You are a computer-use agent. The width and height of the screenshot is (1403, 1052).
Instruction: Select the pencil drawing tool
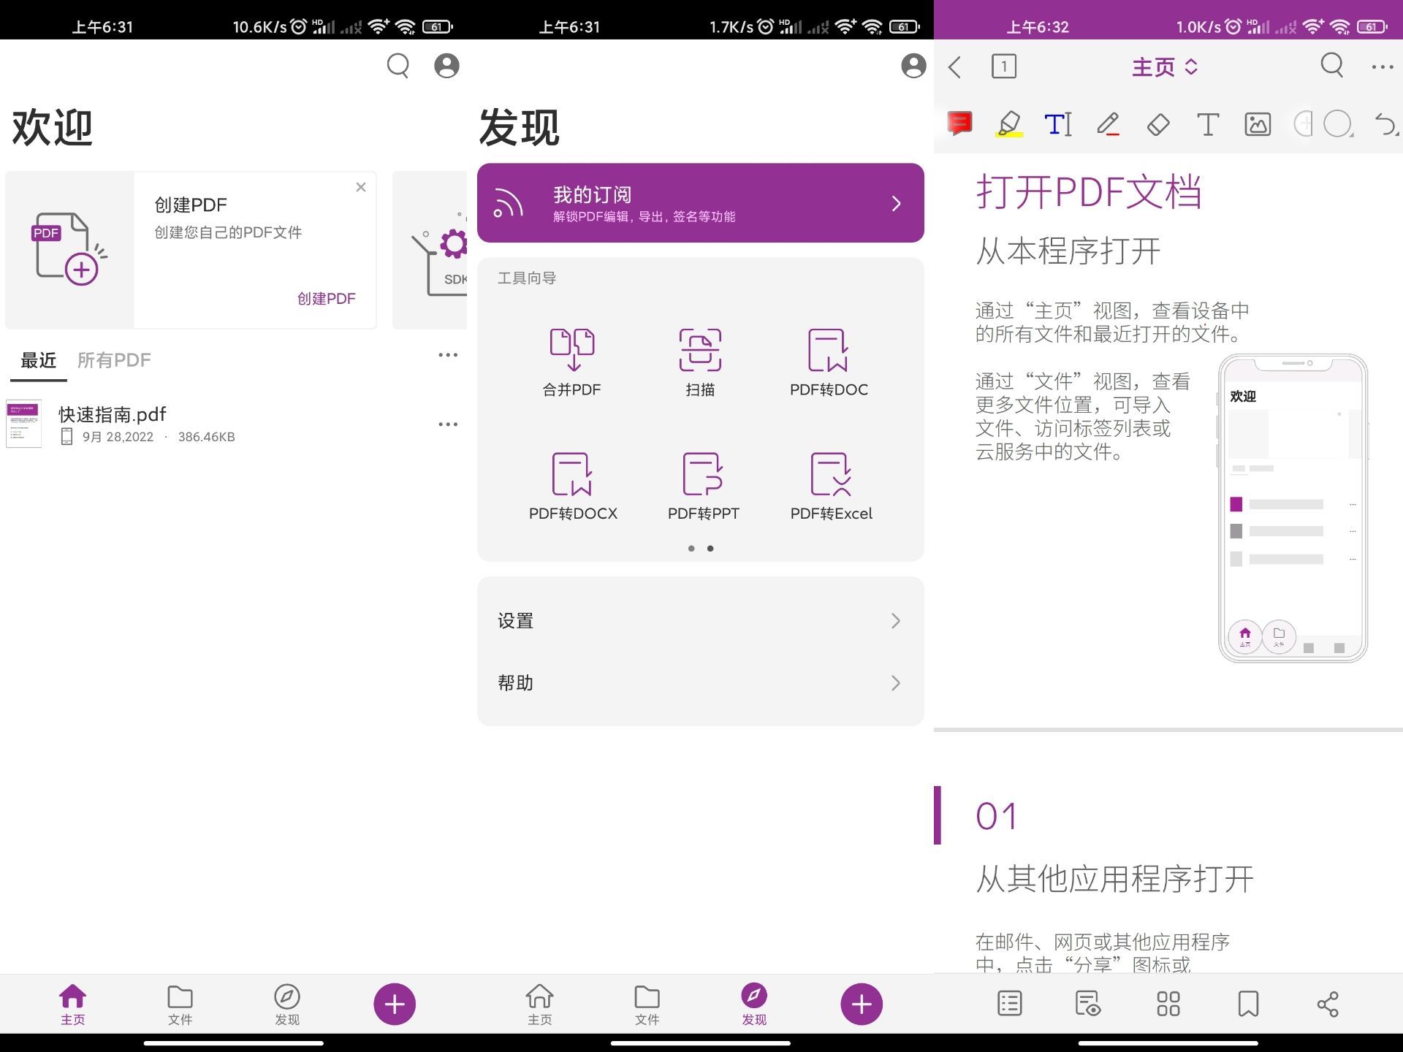click(x=1109, y=124)
